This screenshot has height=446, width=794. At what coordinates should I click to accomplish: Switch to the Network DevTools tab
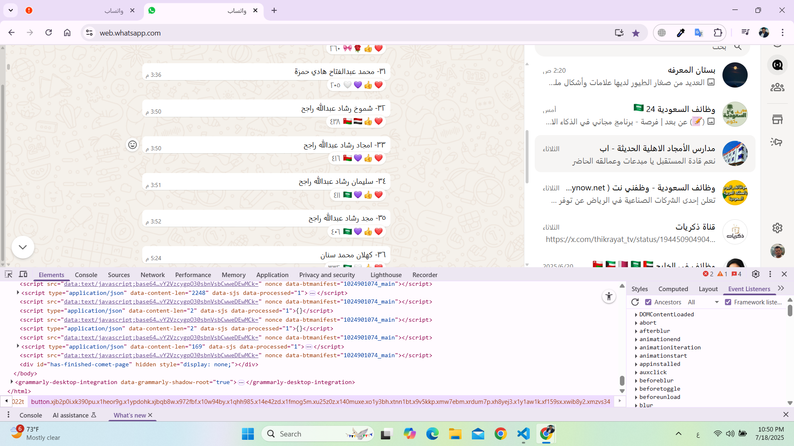coord(153,275)
